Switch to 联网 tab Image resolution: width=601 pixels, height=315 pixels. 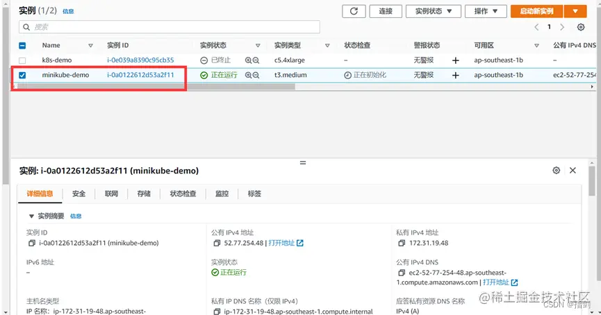112,194
